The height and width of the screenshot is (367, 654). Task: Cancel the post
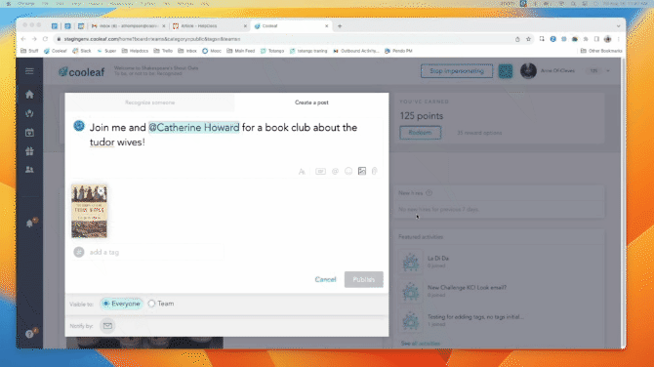[x=325, y=279]
